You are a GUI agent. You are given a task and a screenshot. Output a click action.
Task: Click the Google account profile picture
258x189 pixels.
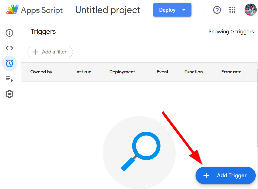(x=250, y=10)
